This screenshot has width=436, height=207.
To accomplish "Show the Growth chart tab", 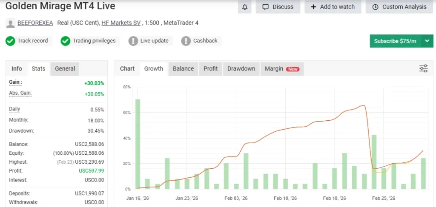I will click(153, 68).
